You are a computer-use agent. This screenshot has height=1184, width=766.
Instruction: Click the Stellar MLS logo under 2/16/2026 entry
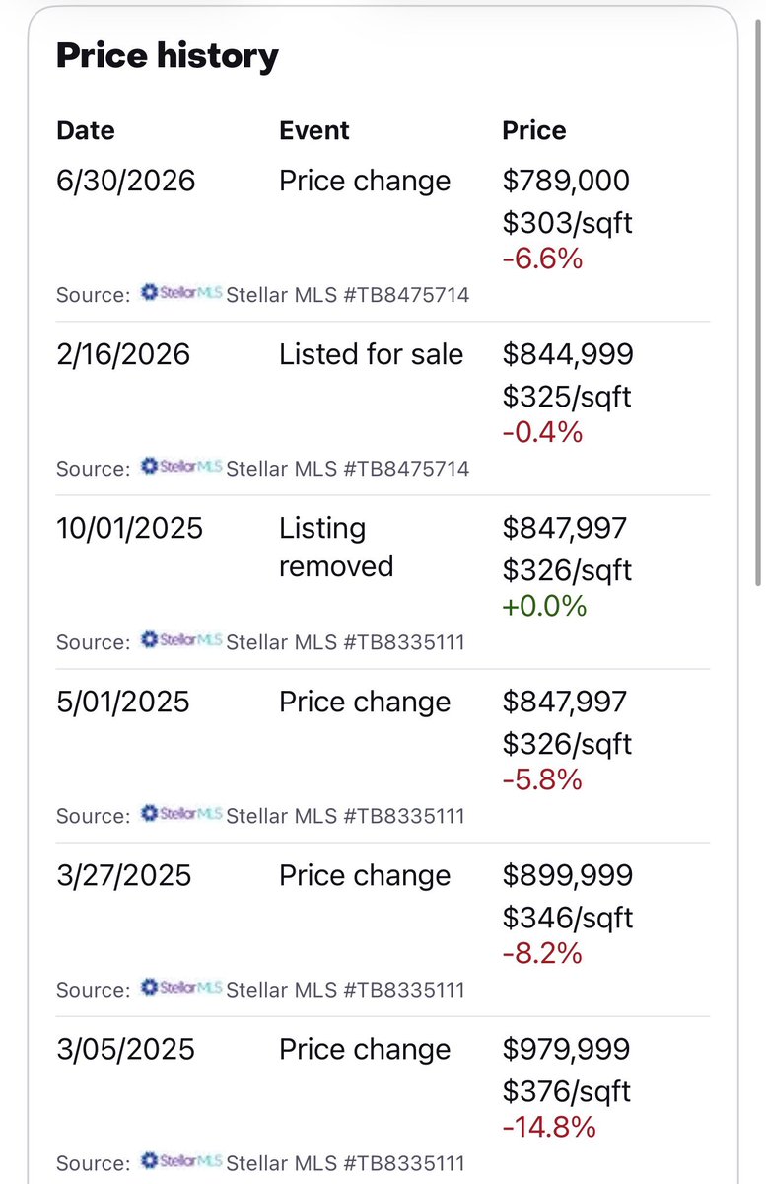[180, 467]
